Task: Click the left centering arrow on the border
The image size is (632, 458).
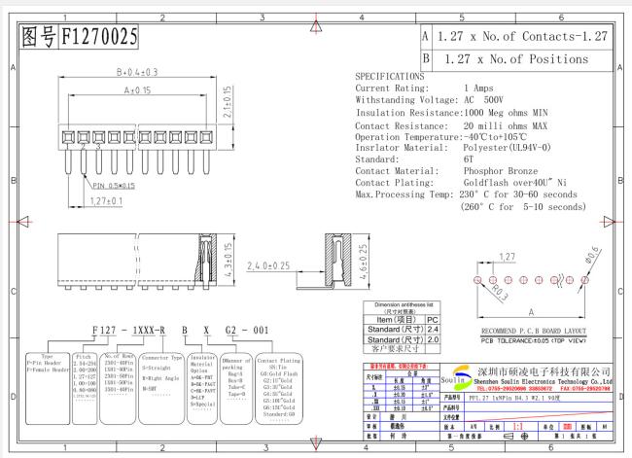Action: 25,222
